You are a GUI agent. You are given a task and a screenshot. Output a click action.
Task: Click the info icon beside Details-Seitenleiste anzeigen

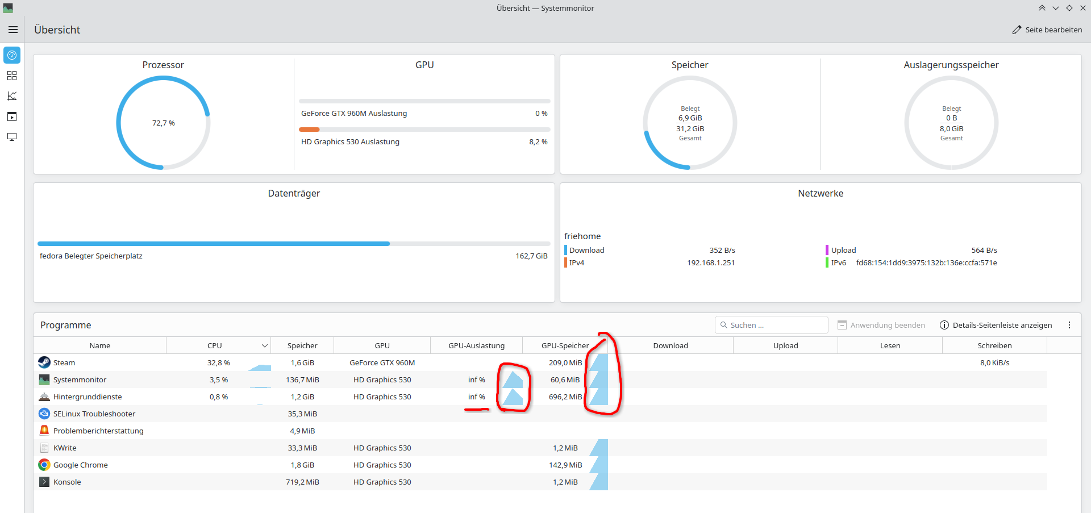(944, 325)
